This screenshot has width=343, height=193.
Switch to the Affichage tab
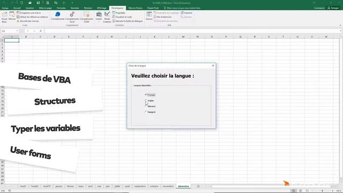click(x=102, y=8)
